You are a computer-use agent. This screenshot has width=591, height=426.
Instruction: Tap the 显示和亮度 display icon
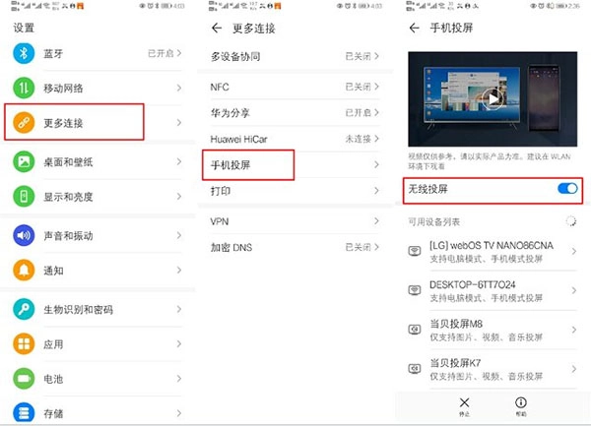pyautogui.click(x=24, y=194)
